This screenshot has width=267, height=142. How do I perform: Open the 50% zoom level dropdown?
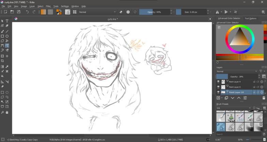(x=240, y=140)
